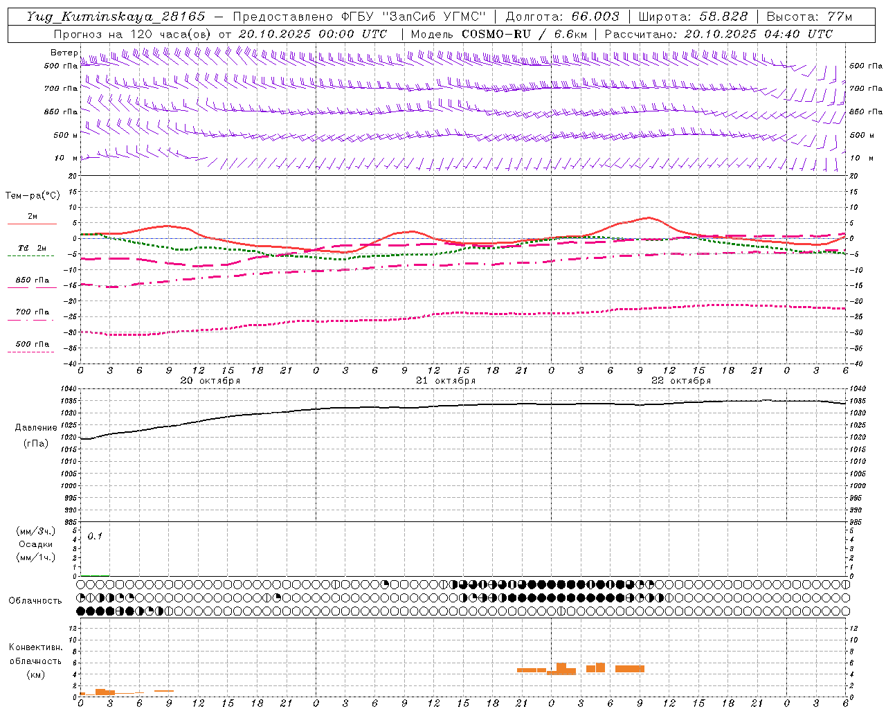
Task: Click the Тем-ра(°C) panel label
Action: [33, 196]
